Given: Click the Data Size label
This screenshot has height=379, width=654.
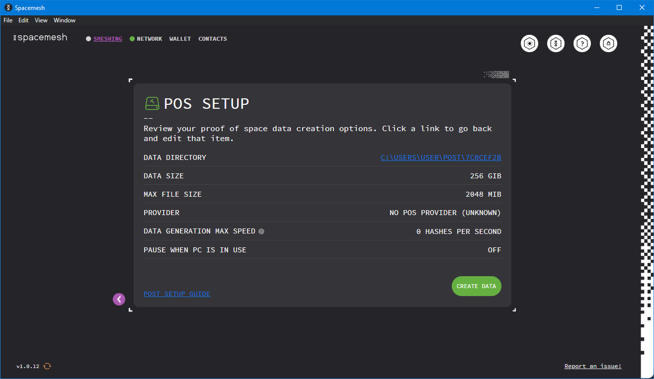Looking at the screenshot, I should coord(163,176).
